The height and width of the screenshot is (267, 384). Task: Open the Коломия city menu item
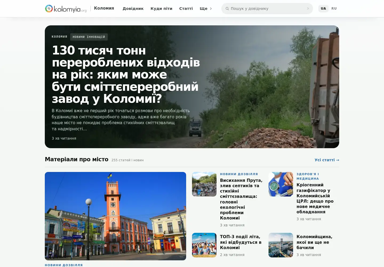click(x=104, y=8)
